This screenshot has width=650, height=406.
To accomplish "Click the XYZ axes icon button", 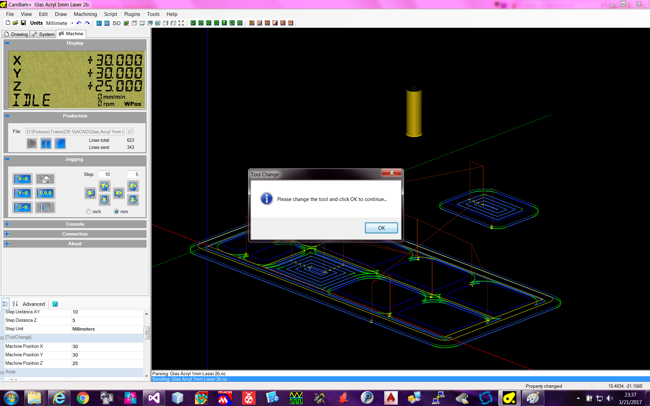I will (x=45, y=207).
